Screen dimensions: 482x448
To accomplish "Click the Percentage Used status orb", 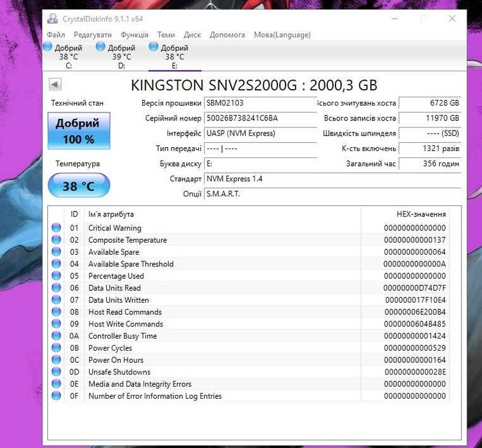I will (x=56, y=275).
